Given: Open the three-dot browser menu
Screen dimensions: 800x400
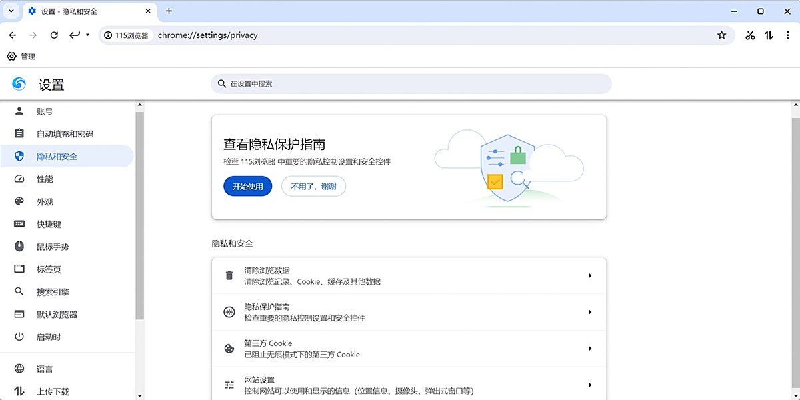Looking at the screenshot, I should coord(789,35).
